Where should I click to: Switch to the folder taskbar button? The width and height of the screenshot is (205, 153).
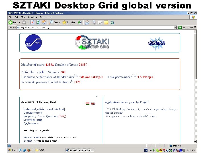click(x=50, y=150)
